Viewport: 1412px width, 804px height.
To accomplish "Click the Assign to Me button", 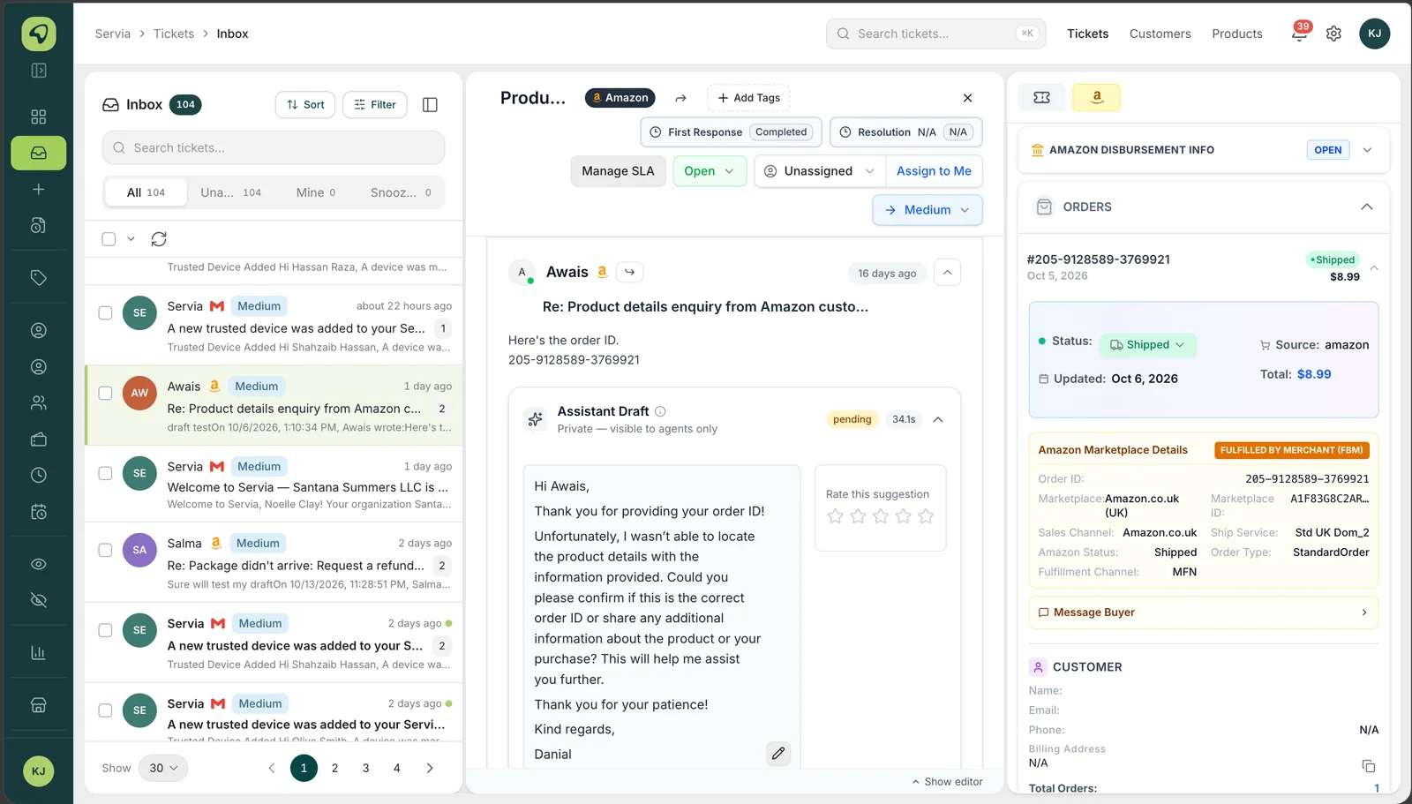I will point(934,171).
